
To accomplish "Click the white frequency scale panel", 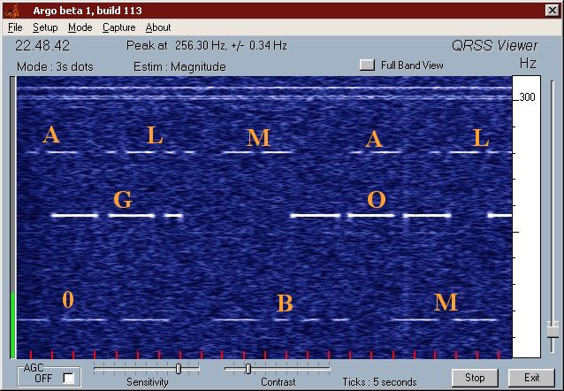I will [526, 217].
